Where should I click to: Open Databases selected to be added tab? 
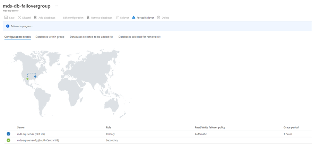click(x=91, y=37)
